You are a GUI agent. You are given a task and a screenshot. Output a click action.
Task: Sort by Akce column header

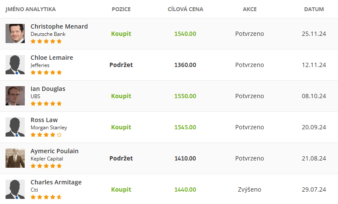pyautogui.click(x=250, y=9)
